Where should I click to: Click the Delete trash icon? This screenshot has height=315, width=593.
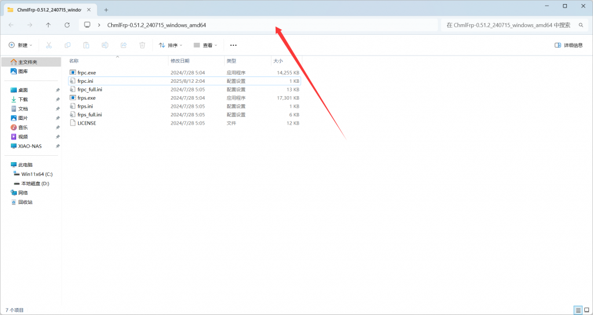coord(142,45)
